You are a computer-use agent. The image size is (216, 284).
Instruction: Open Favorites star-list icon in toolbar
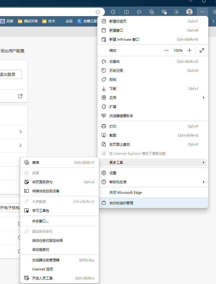coord(139,12)
